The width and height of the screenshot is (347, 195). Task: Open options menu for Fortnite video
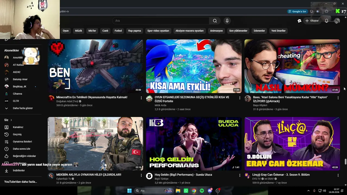click(240, 98)
